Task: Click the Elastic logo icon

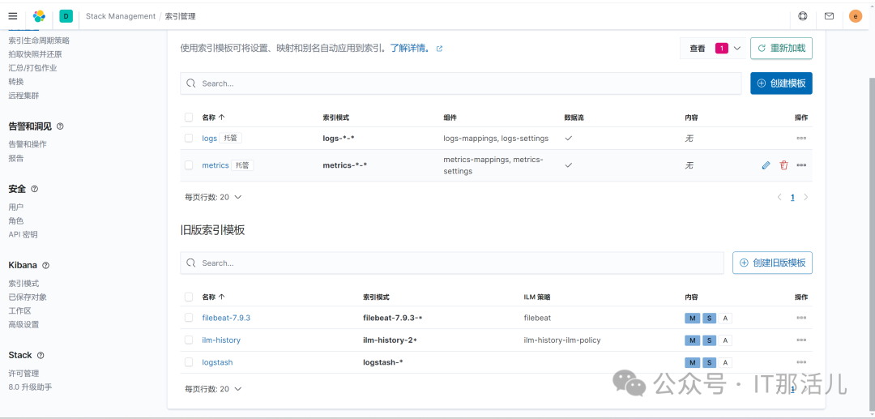Action: click(x=39, y=16)
